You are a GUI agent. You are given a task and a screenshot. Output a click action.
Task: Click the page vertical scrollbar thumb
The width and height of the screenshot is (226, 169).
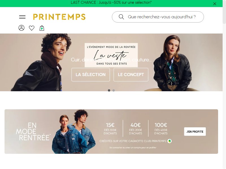point(224,12)
